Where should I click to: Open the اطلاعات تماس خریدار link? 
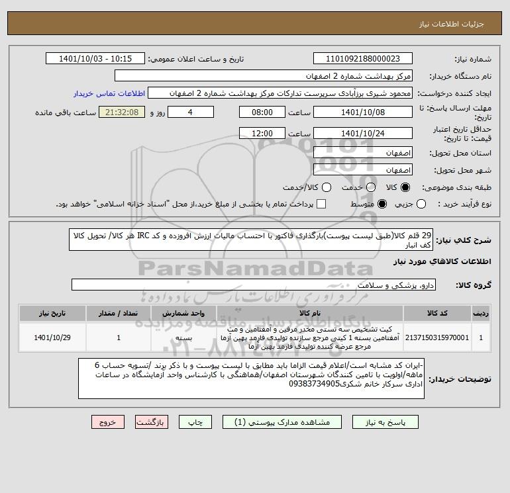(109, 93)
